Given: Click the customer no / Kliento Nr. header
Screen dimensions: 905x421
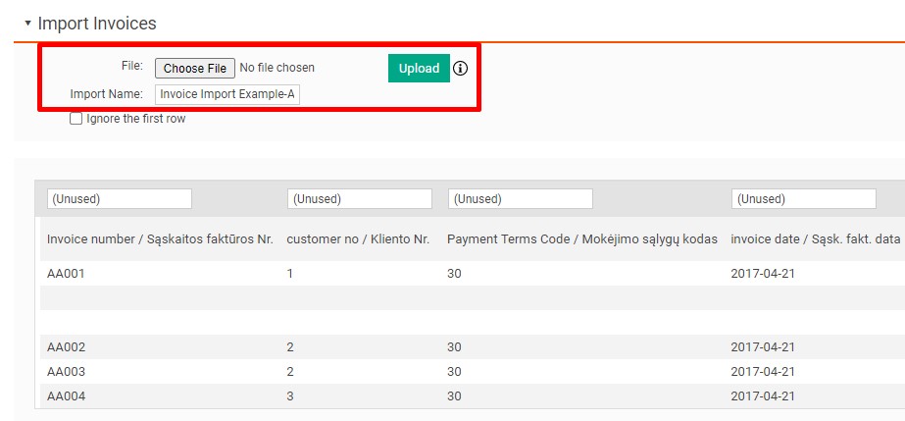Looking at the screenshot, I should 358,239.
